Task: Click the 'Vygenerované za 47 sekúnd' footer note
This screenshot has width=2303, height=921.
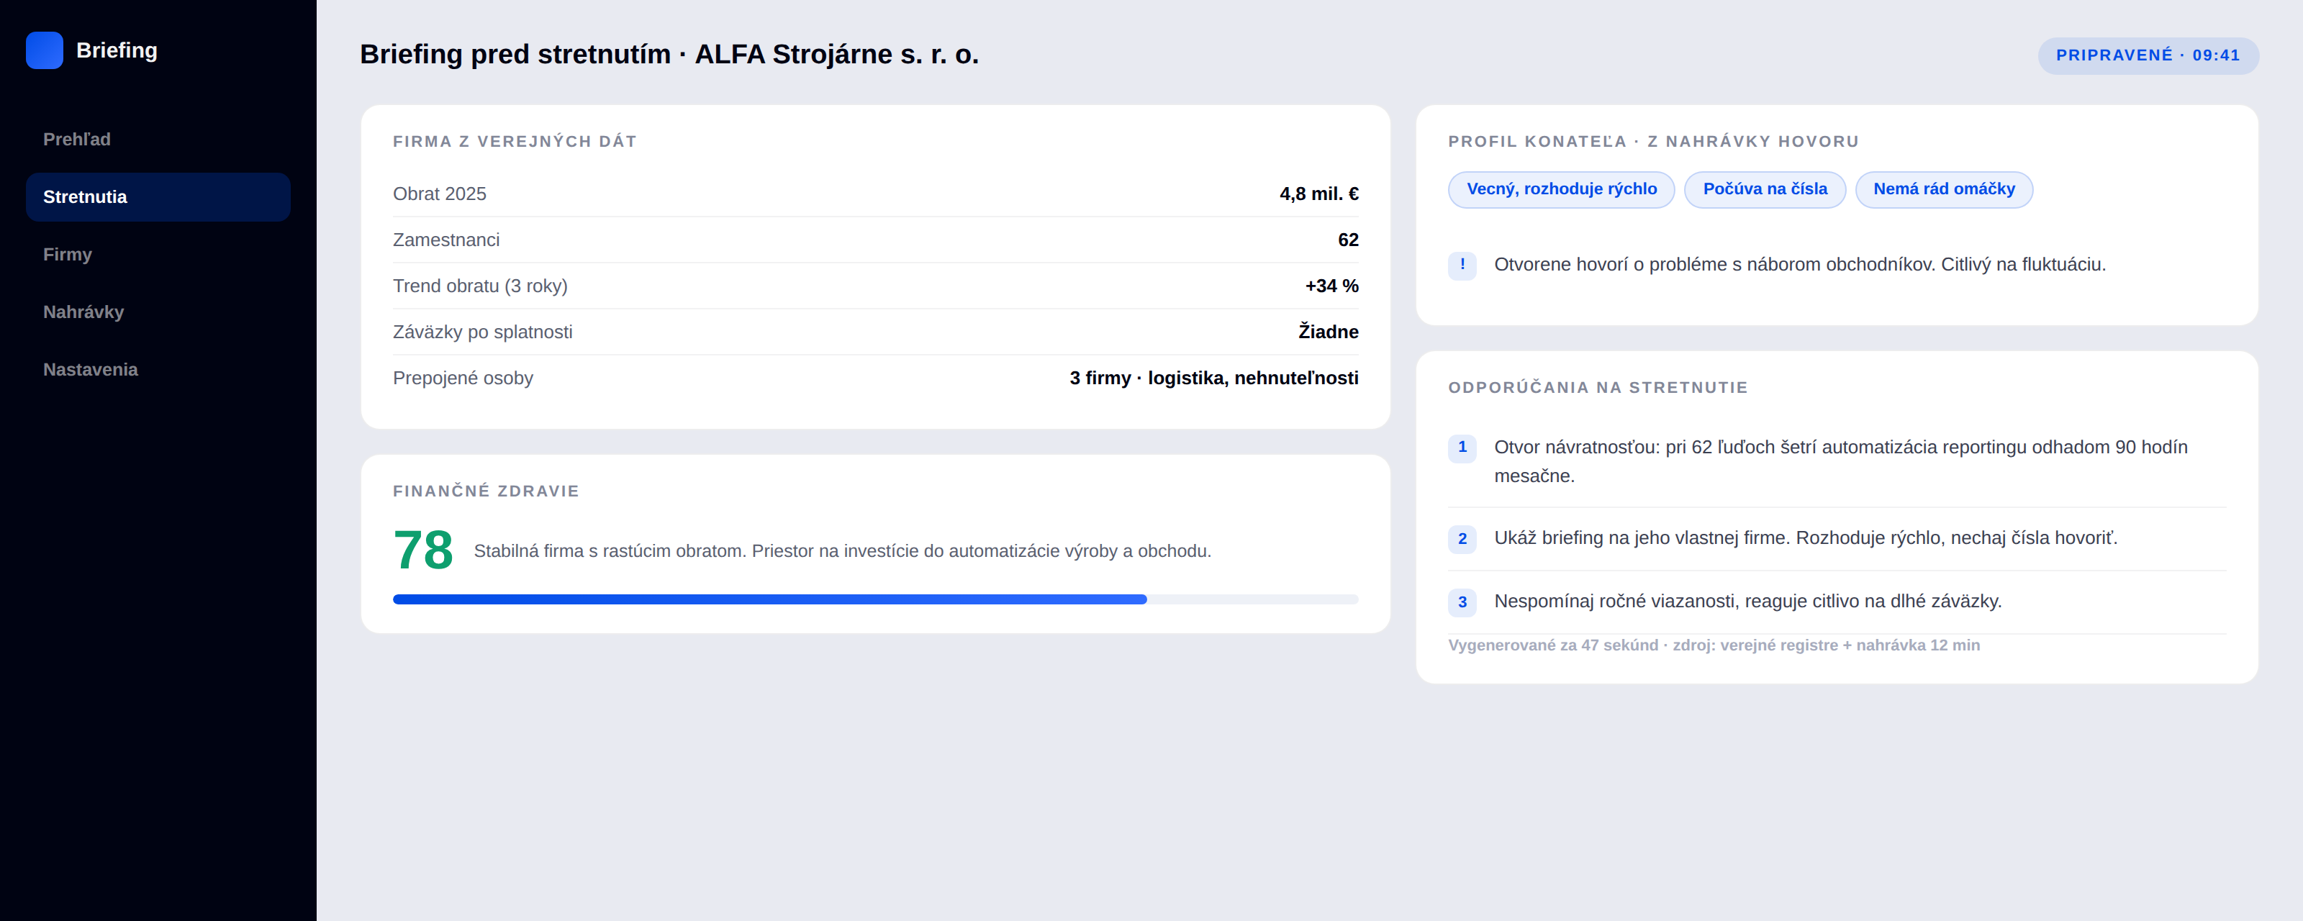Action: click(x=1713, y=645)
